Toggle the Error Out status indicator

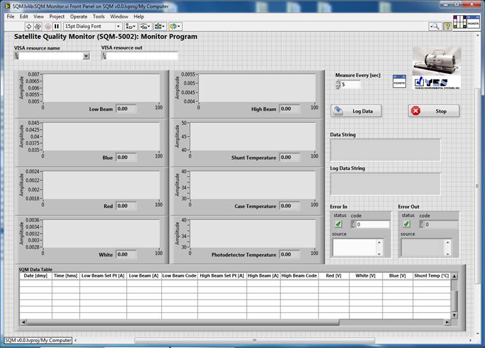point(407,224)
